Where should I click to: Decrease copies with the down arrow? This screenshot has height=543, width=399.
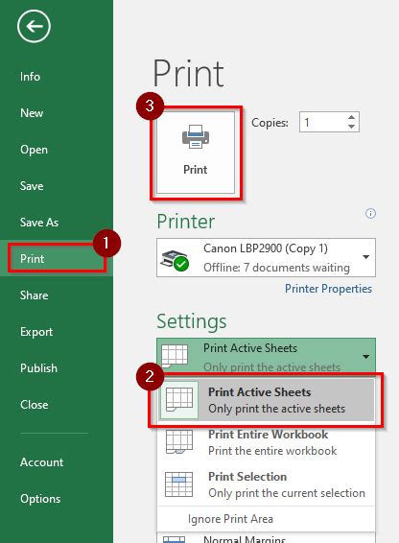point(351,127)
